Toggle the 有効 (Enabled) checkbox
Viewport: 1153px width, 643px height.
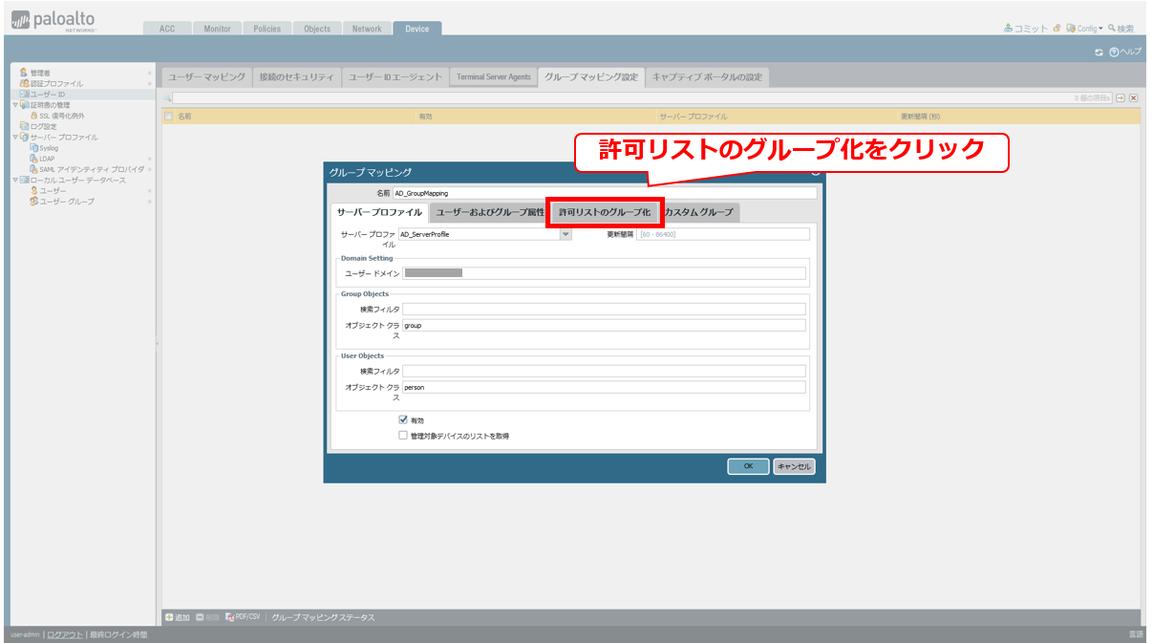(403, 419)
